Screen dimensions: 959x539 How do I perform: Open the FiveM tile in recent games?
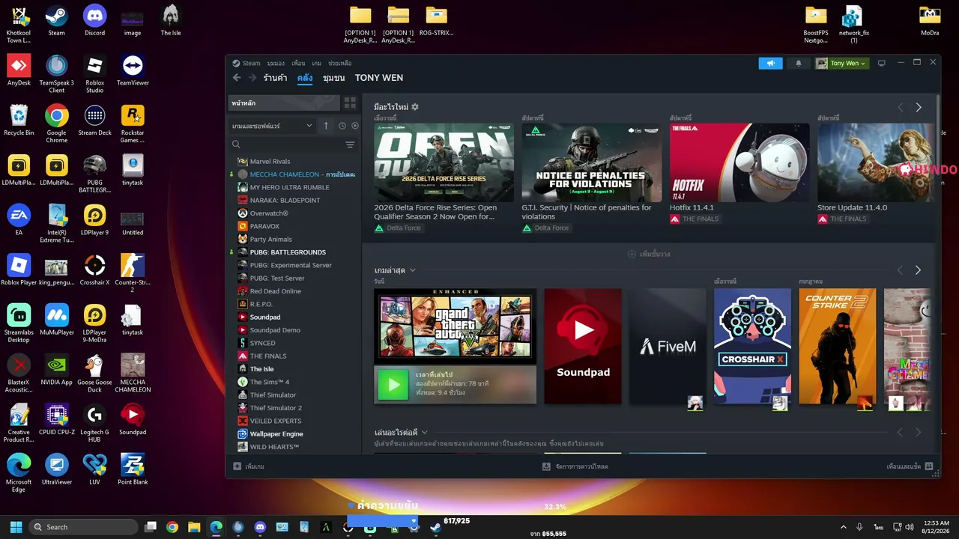coord(668,346)
